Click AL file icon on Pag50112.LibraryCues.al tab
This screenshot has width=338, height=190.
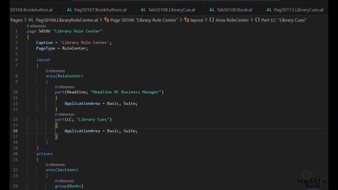[269, 10]
